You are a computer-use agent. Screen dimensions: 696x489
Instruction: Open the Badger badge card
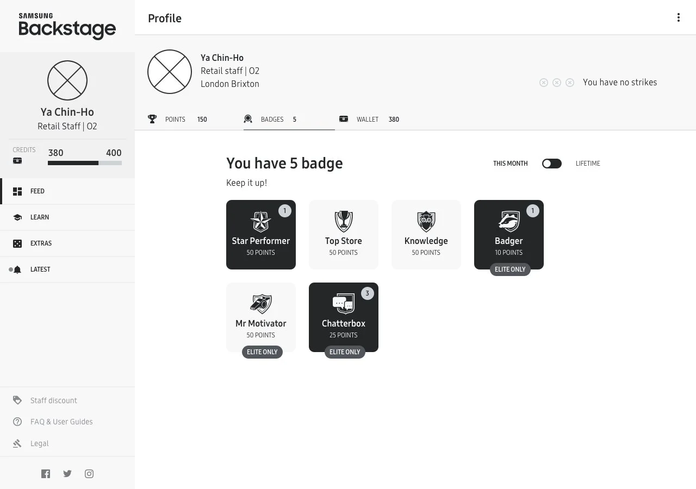point(509,235)
